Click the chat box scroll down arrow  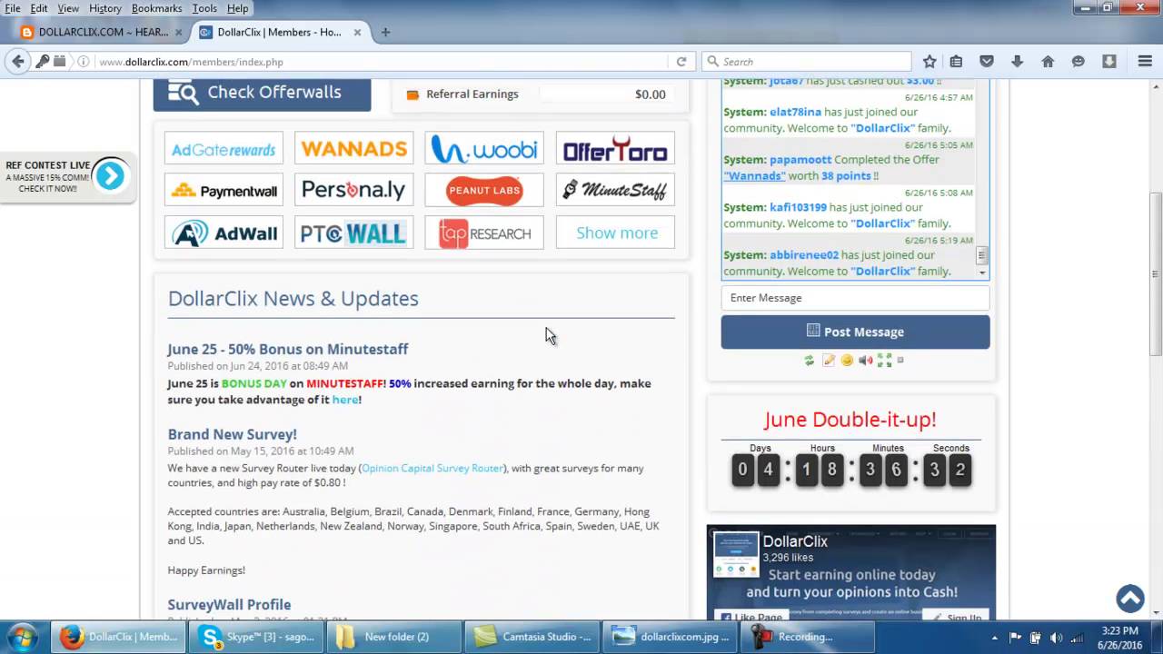click(x=981, y=272)
